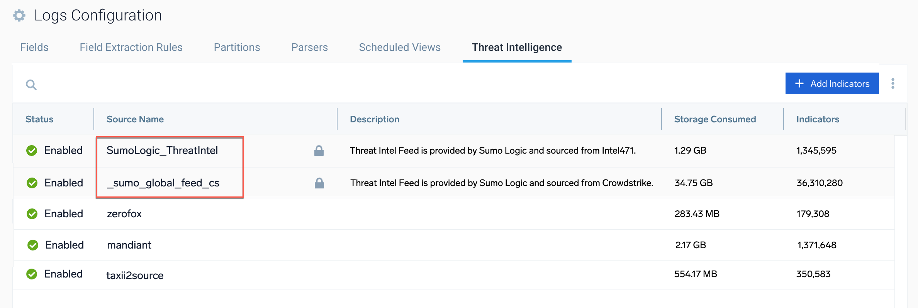The height and width of the screenshot is (308, 918).
Task: Click Enabled status text for zerofox
Action: pos(64,214)
